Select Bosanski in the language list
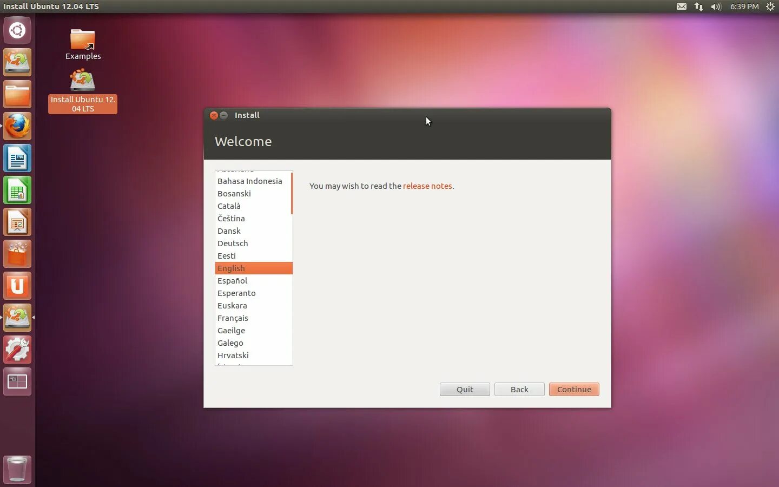 pyautogui.click(x=253, y=193)
